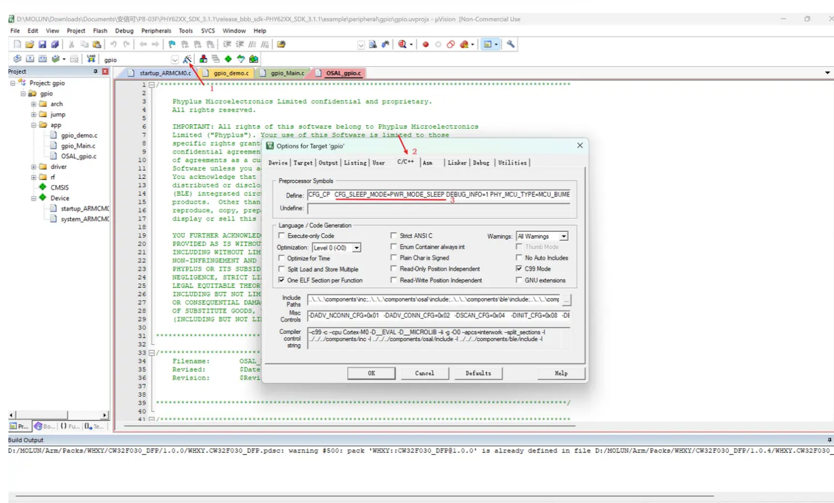Start or stop debug session icon
The height and width of the screenshot is (503, 834).
coord(403,44)
